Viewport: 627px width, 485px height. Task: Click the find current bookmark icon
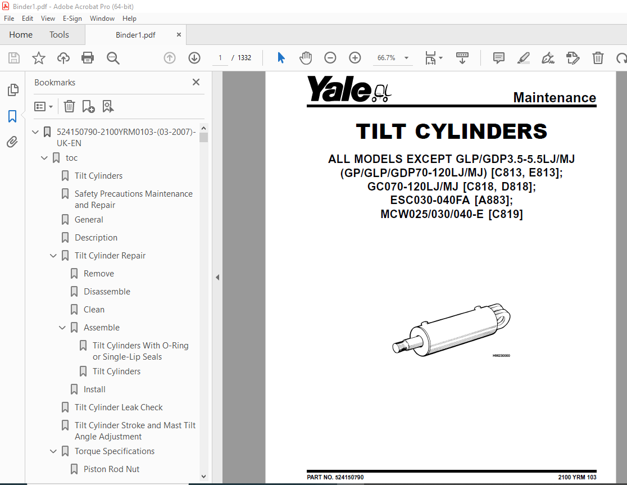(108, 106)
